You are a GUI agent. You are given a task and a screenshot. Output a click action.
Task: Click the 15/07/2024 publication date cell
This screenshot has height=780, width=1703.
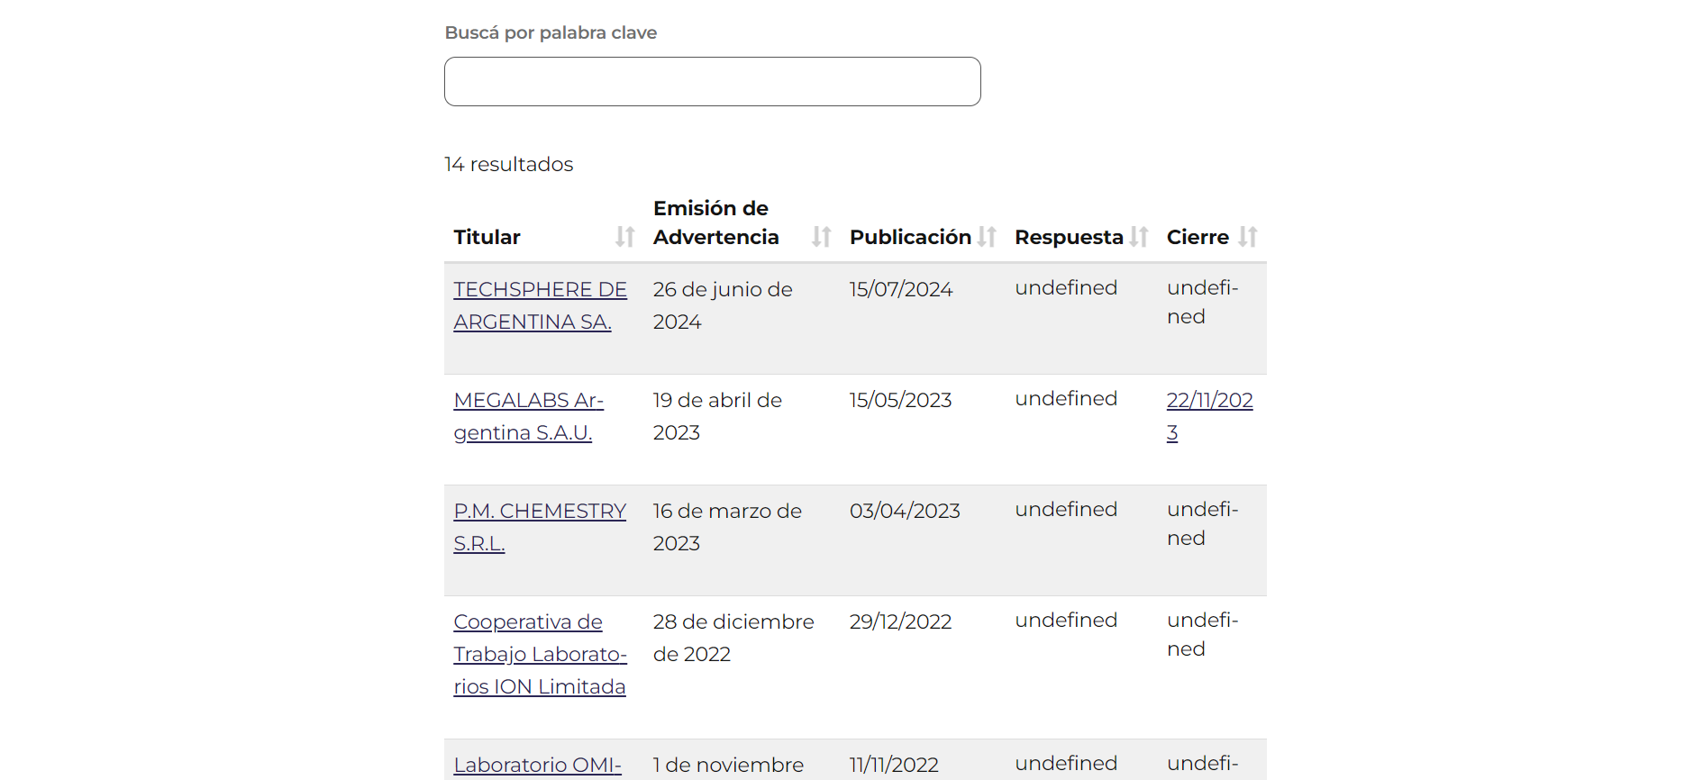(x=900, y=289)
